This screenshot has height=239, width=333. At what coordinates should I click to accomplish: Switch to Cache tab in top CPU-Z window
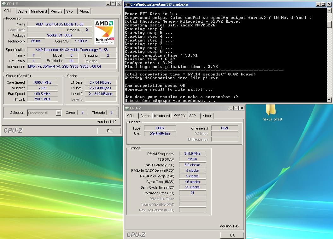pos(22,11)
